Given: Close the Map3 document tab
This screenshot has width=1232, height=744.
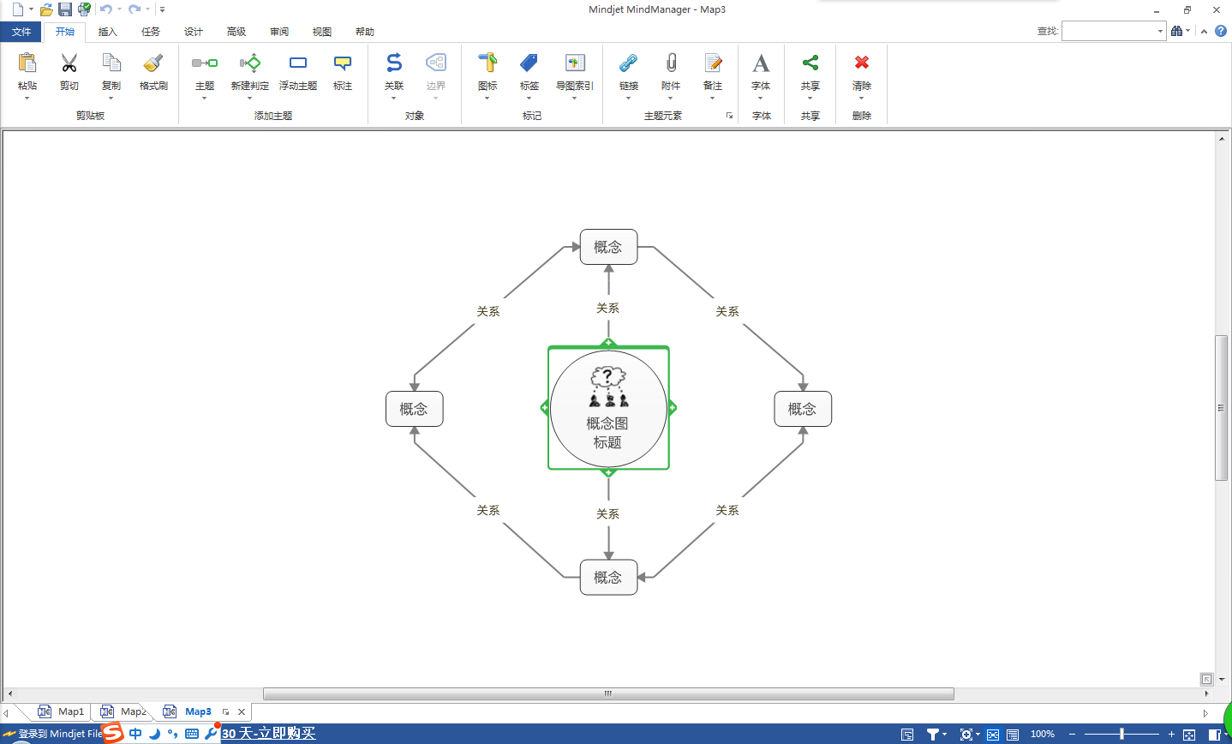Looking at the screenshot, I should pos(242,711).
